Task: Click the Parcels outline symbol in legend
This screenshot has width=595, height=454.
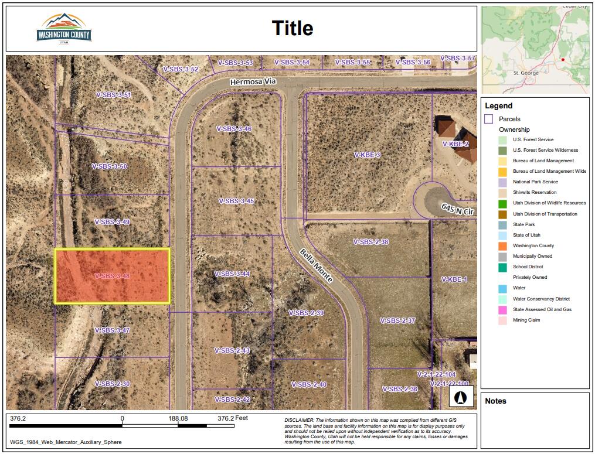Action: coord(488,119)
